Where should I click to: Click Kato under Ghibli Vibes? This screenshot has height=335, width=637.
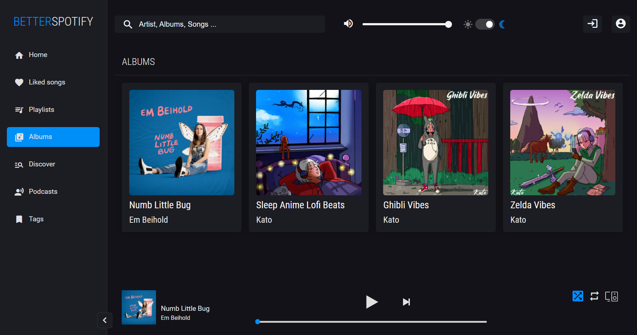tap(391, 220)
